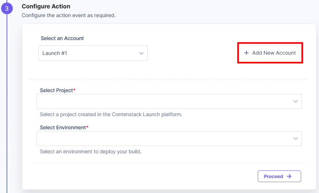The height and width of the screenshot is (193, 319).
Task: Click the Select Environment field label
Action: pos(63,127)
